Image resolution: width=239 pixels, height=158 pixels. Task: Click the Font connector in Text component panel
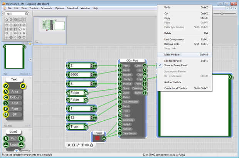[6, 109]
